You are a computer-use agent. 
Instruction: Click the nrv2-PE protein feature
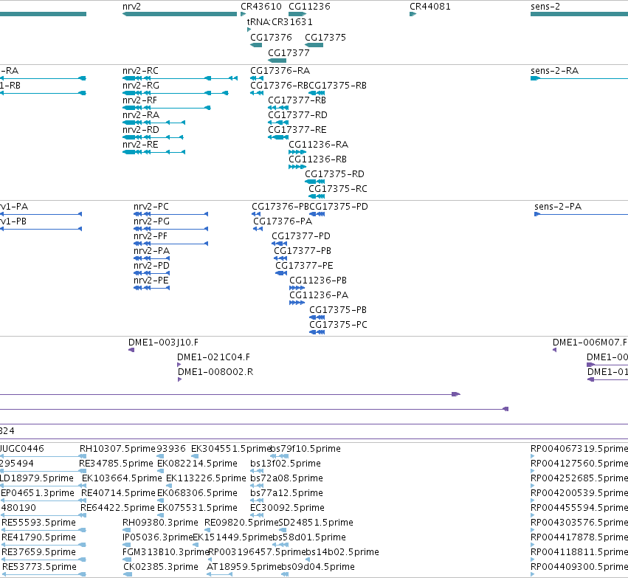pos(152,289)
